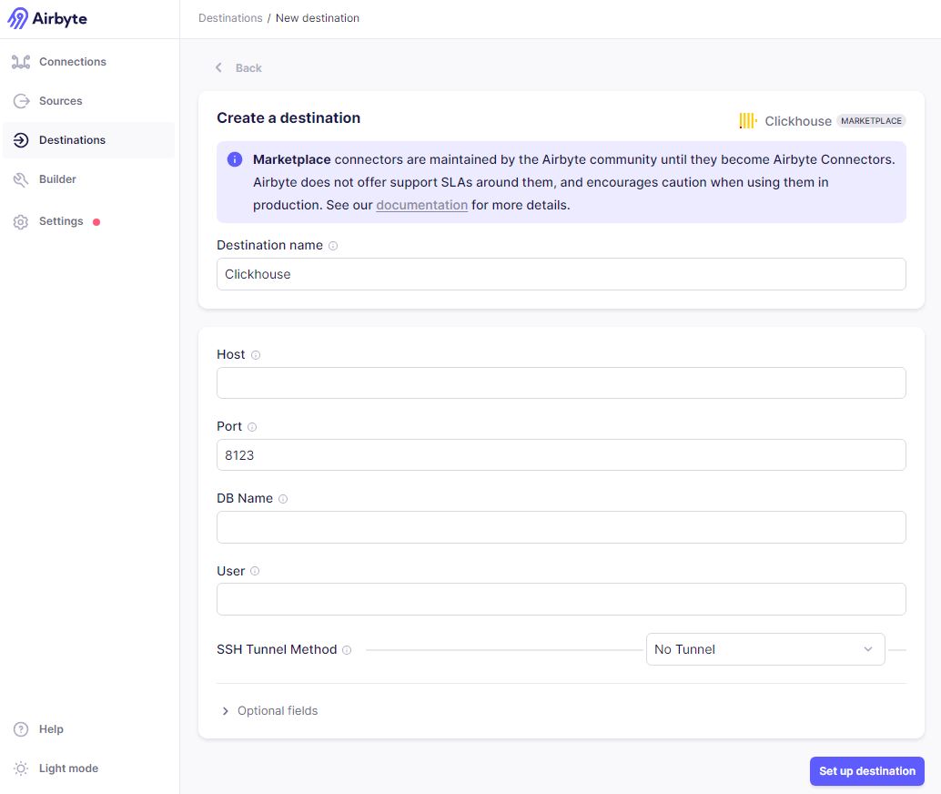The height and width of the screenshot is (794, 941).
Task: Click the MARKETPLACE badge
Action: (872, 121)
